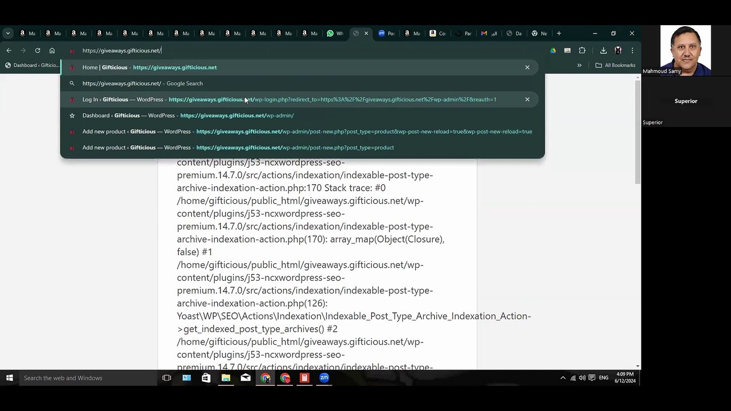Image resolution: width=731 pixels, height=411 pixels.
Task: Reload the current page
Action: pyautogui.click(x=38, y=50)
